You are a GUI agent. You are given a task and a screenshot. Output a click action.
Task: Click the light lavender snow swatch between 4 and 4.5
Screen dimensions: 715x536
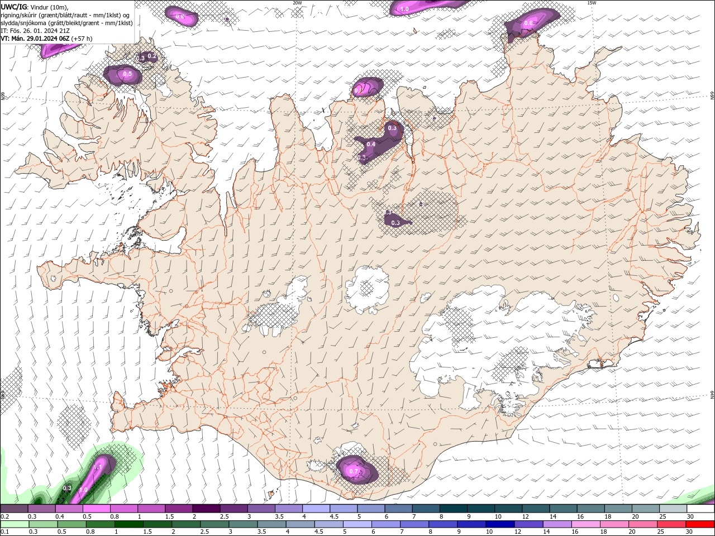[315, 509]
